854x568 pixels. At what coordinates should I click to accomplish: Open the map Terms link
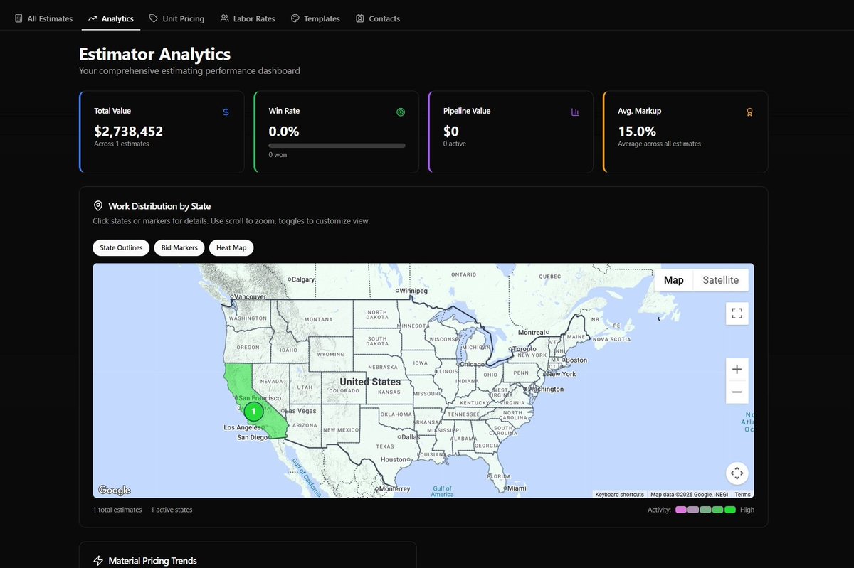click(x=742, y=495)
